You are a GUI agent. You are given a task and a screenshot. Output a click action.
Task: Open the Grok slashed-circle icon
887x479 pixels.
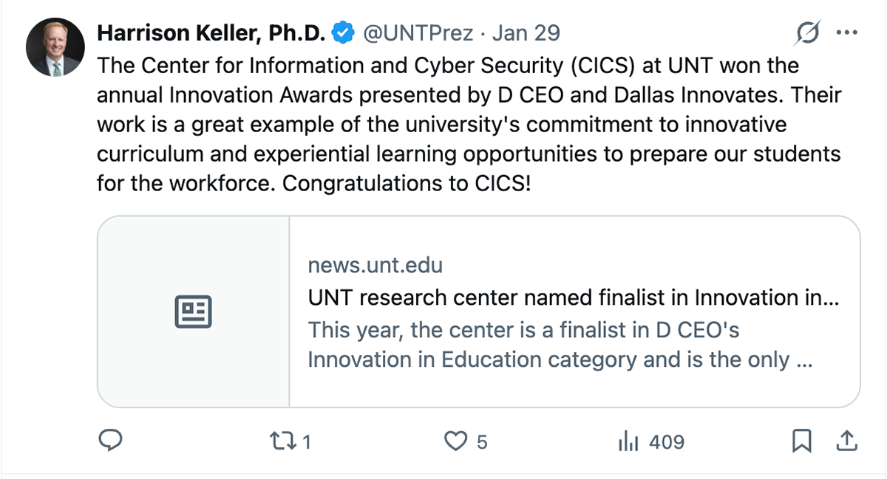point(808,33)
